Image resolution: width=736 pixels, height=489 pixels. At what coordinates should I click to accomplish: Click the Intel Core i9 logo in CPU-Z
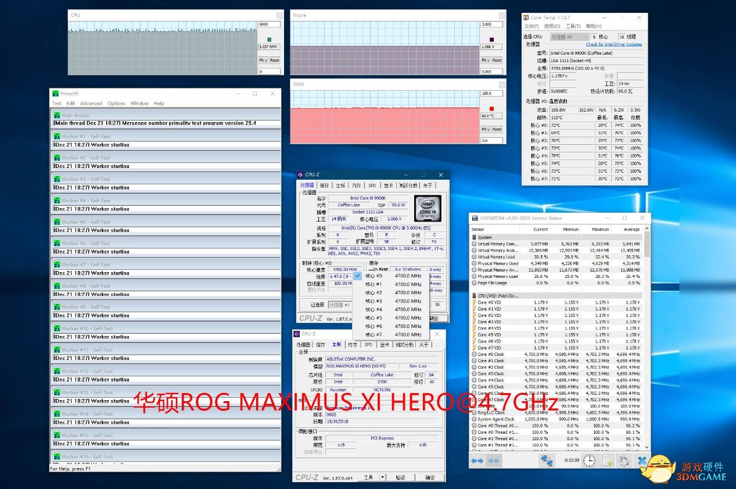tap(427, 207)
